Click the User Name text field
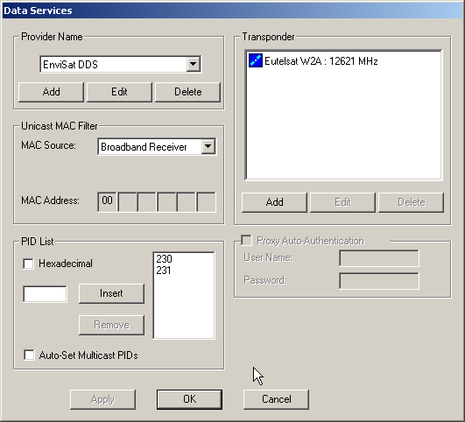 coord(379,258)
